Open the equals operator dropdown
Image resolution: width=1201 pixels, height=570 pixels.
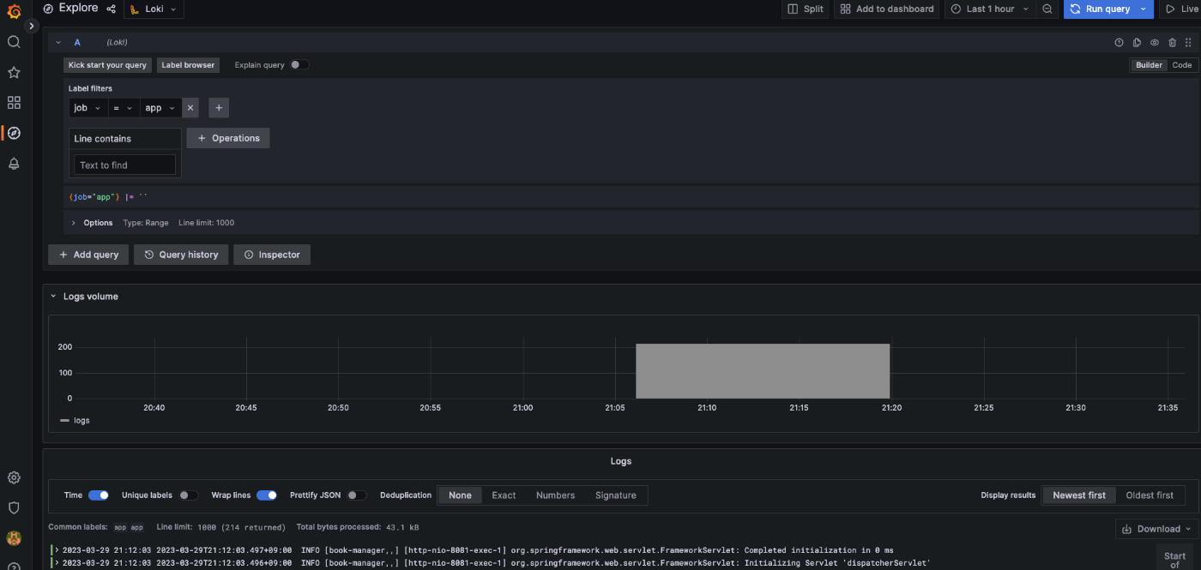[x=124, y=108]
